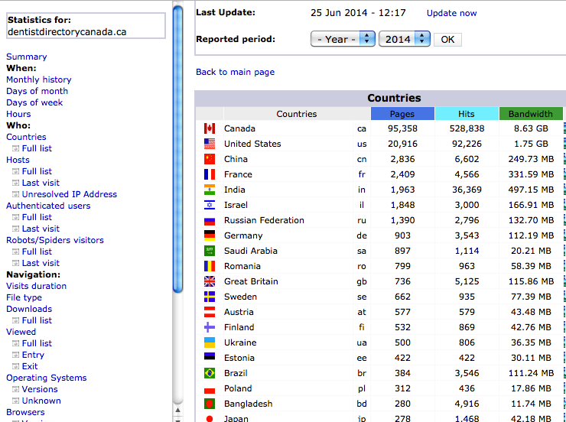Screen dimensions: 566x422
Task: Click the Brazil flag icon
Action: (210, 373)
